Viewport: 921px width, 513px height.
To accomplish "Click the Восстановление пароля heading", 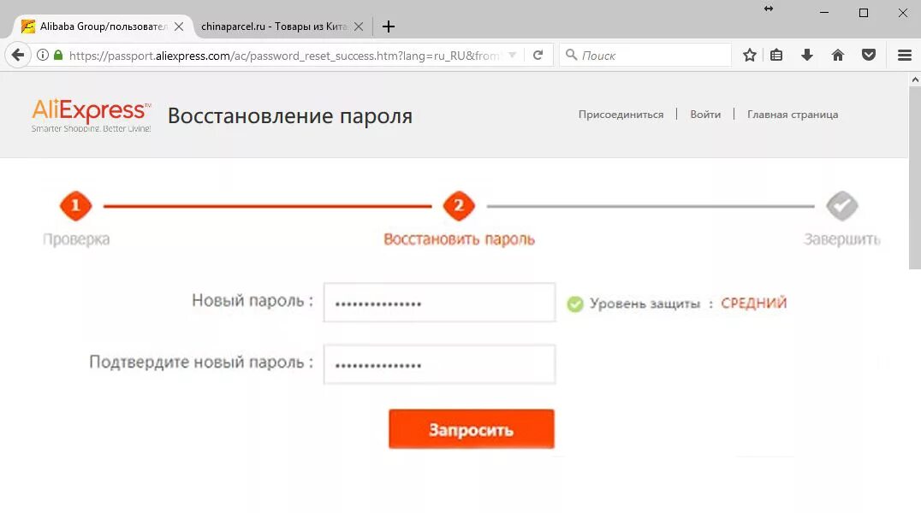I will 290,115.
